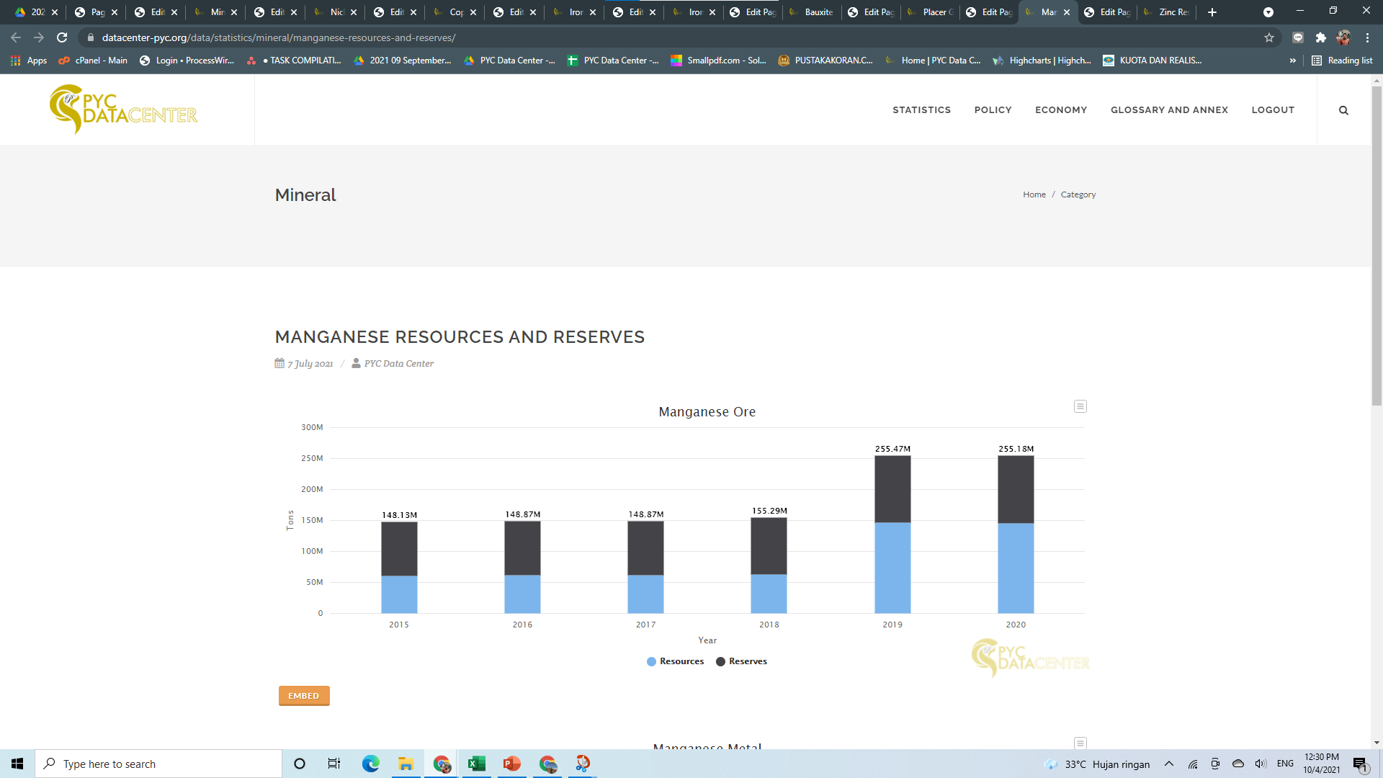Follow Home breadcrumb link
Viewport: 1383px width, 778px height.
tap(1034, 194)
